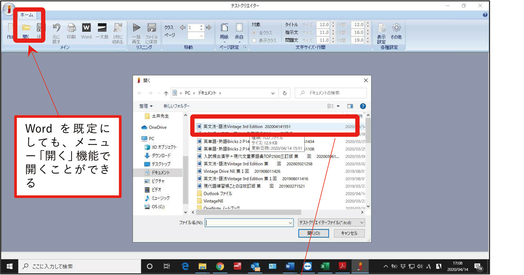Switch to the ホーム ribbon tab
The height and width of the screenshot is (275, 524).
click(x=27, y=15)
